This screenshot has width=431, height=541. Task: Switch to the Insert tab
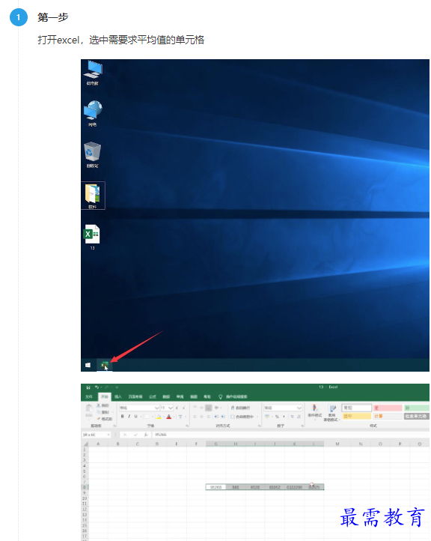coord(118,397)
